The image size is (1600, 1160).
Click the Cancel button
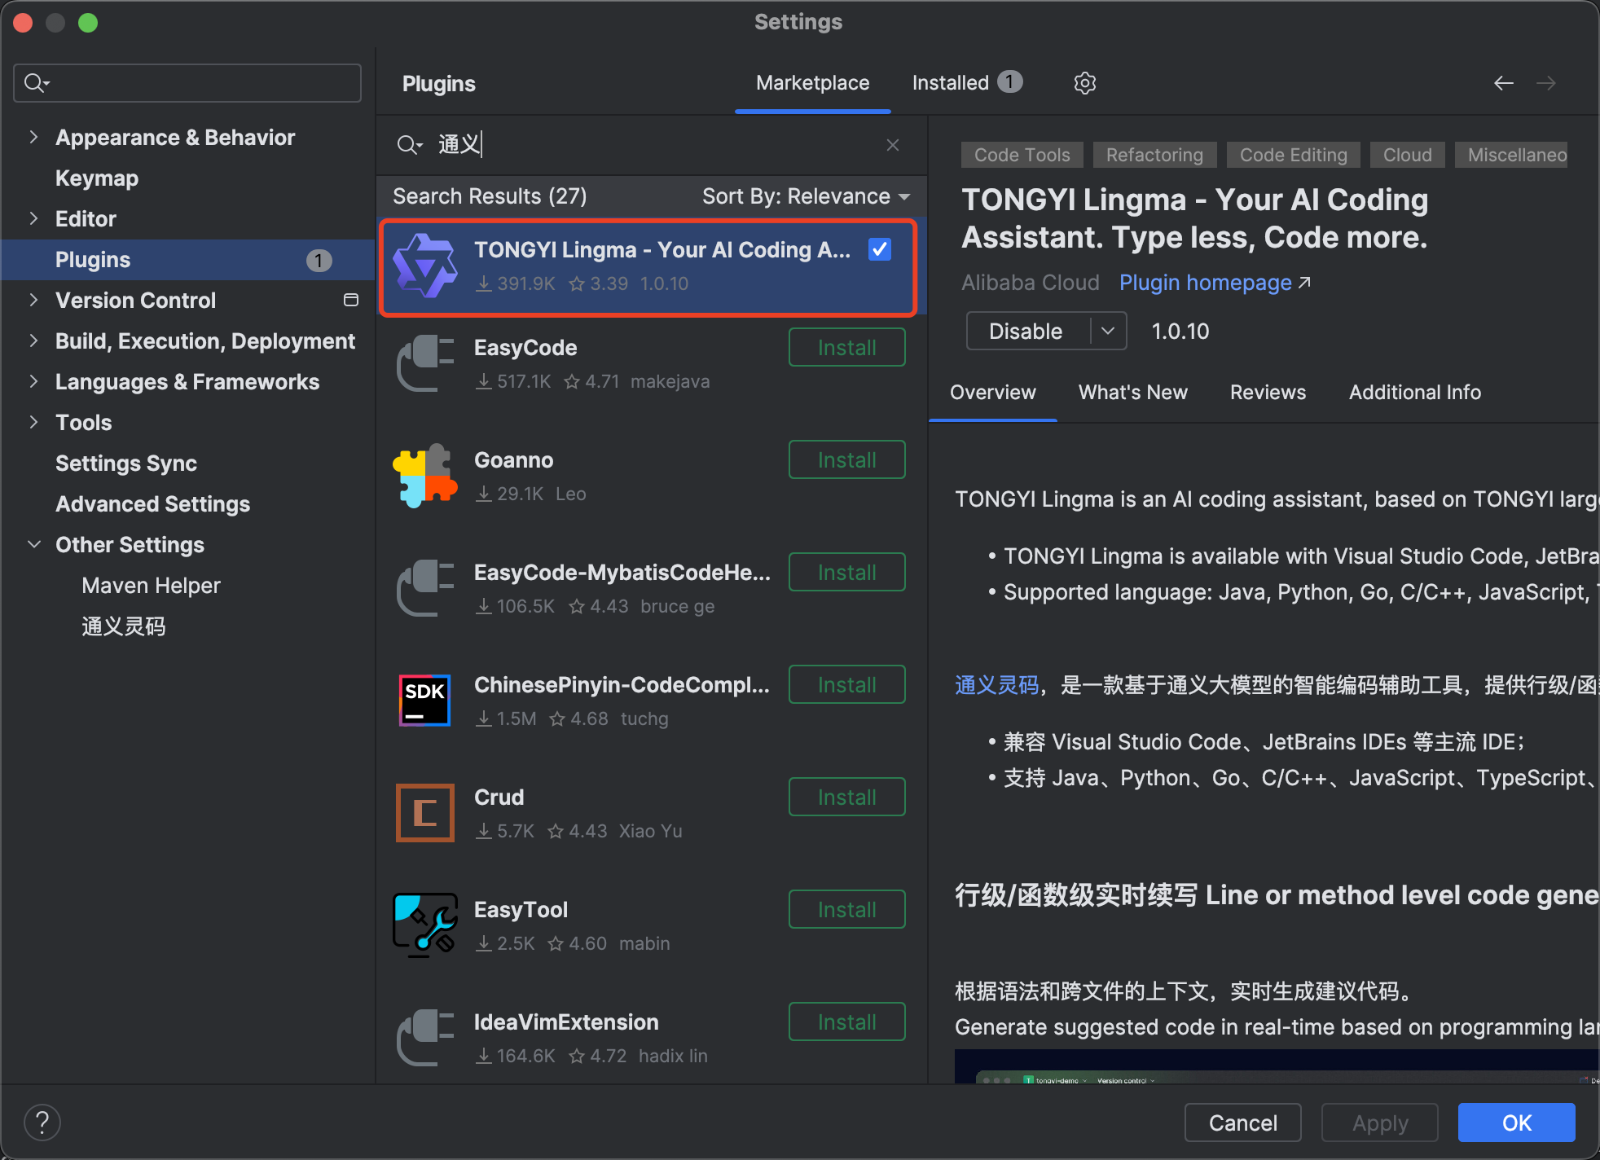[x=1242, y=1123]
